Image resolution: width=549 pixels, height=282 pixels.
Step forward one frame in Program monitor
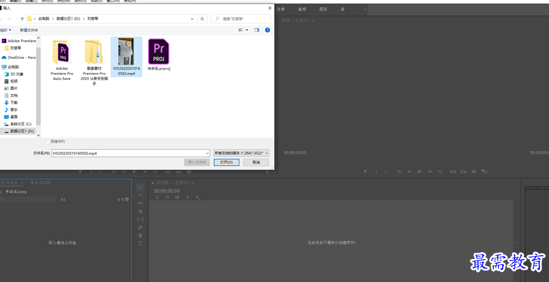(430, 171)
